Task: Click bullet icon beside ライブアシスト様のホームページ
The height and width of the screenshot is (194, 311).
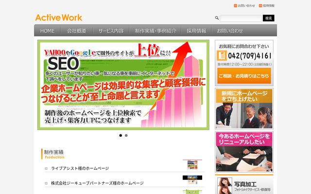Action: pos(46,168)
